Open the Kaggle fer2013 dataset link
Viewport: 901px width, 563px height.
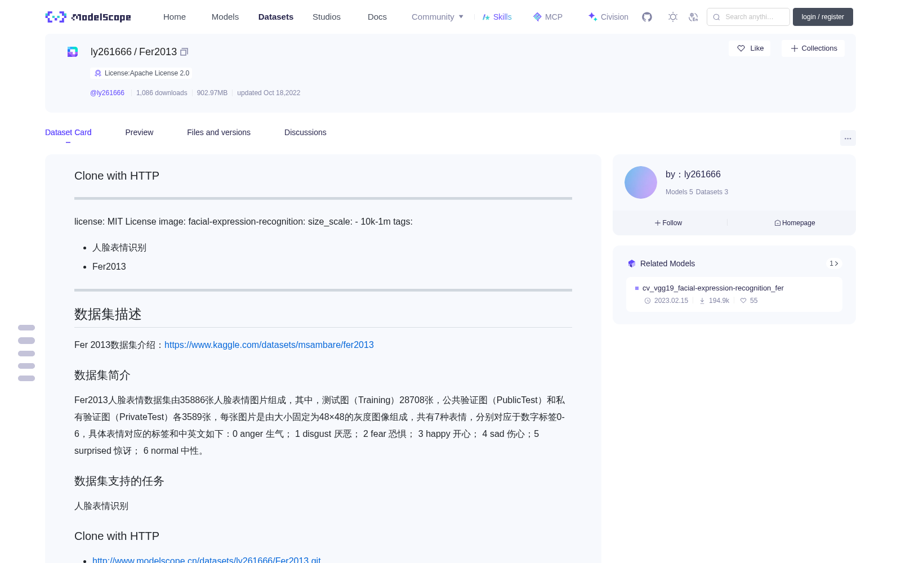[x=269, y=345]
